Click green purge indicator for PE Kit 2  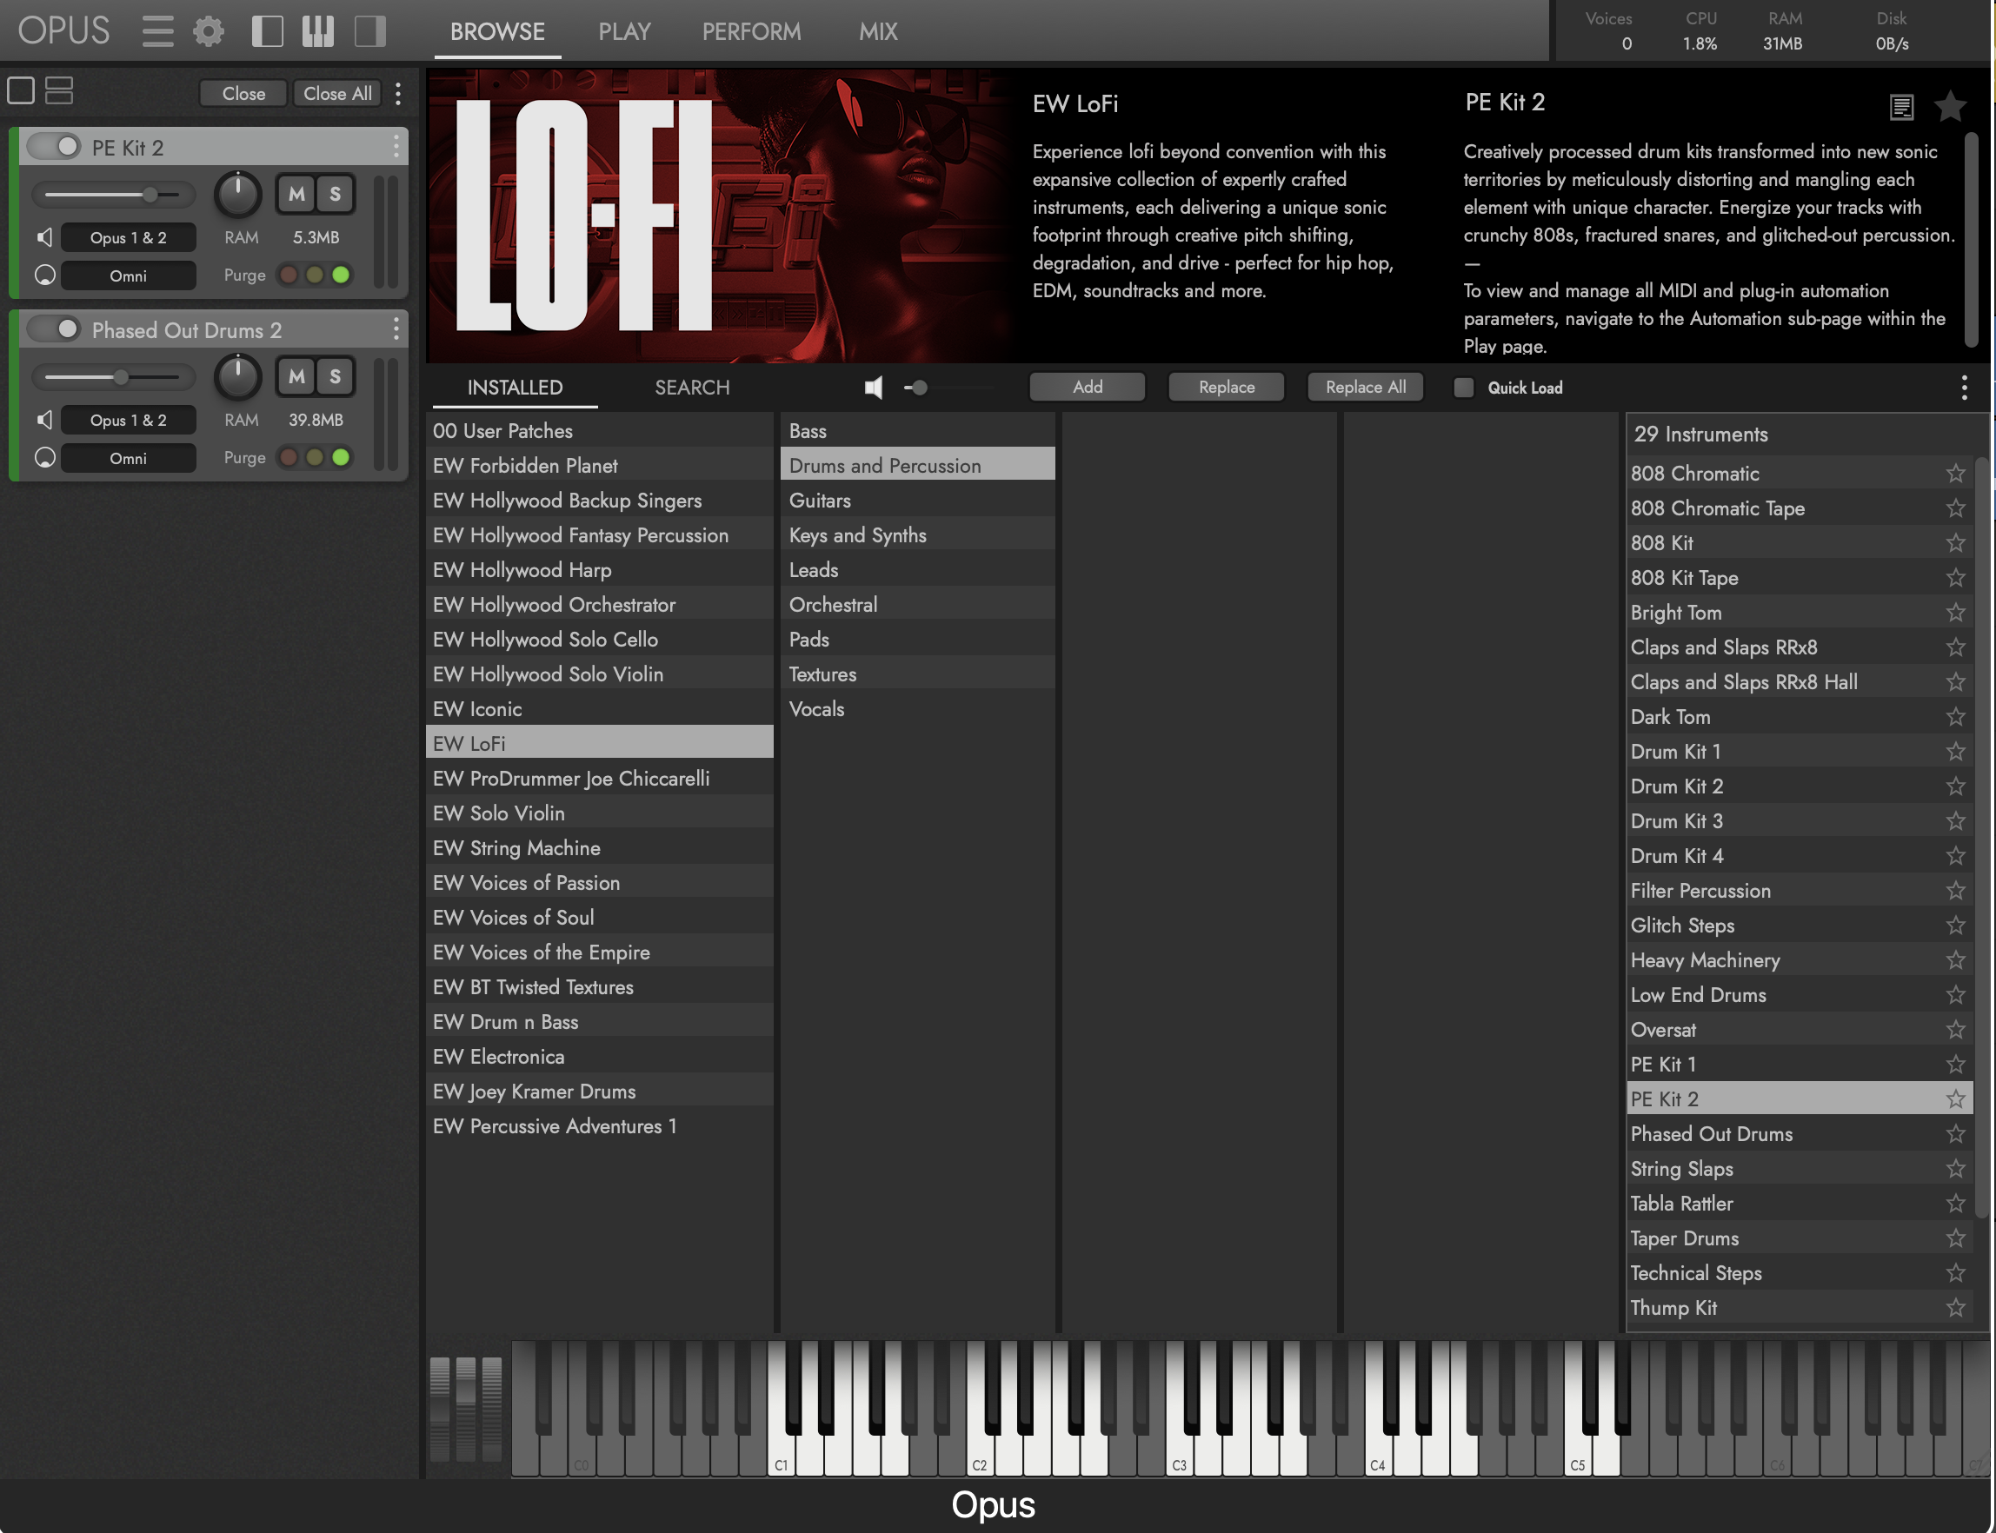click(x=341, y=275)
